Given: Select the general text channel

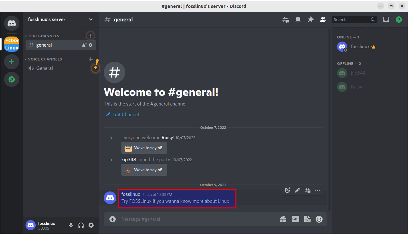Looking at the screenshot, I should click(x=61, y=45).
